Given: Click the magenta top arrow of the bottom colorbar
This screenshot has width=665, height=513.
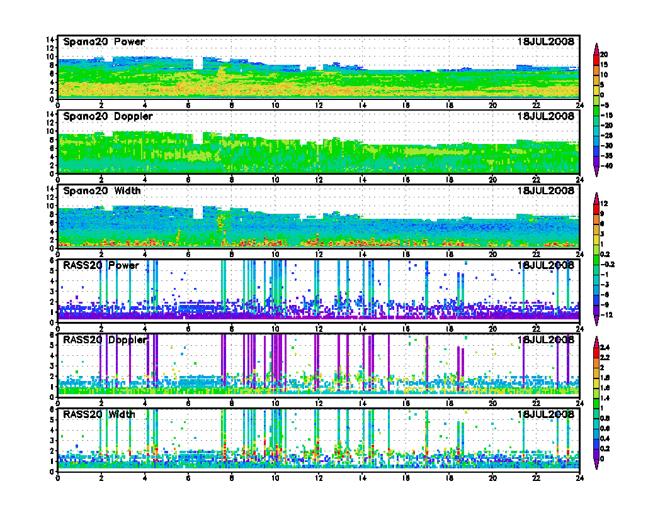Looking at the screenshot, I should tap(596, 342).
